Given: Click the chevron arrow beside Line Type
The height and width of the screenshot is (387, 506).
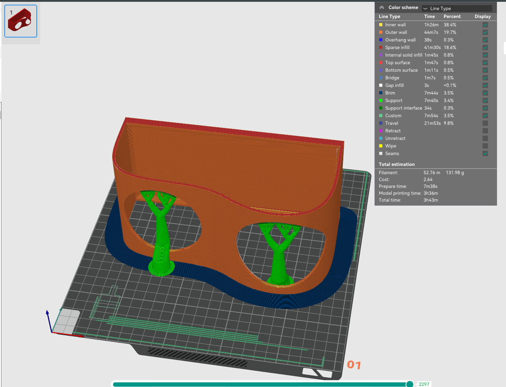Looking at the screenshot, I should tap(425, 8).
